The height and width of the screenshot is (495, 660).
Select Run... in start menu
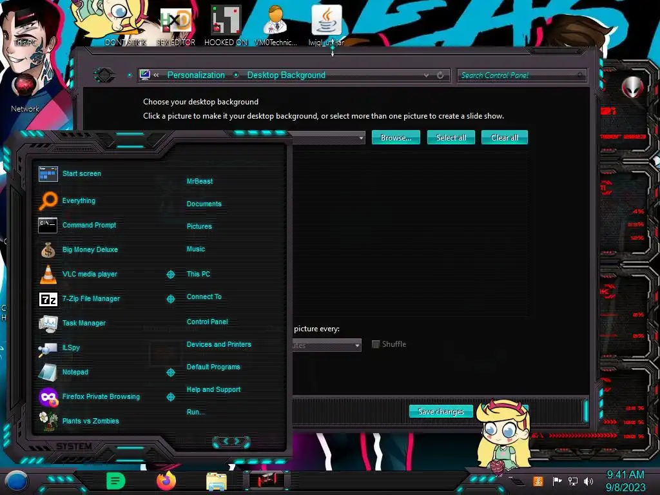pos(196,412)
